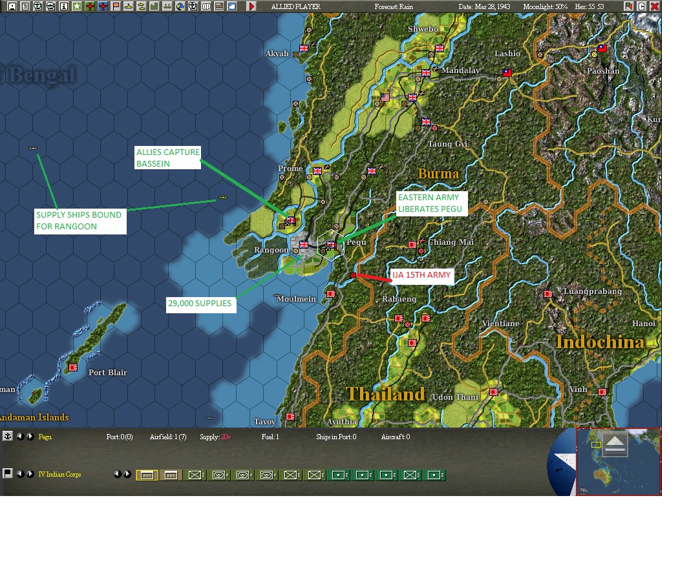
Task: Select the Chinese flag near Paoshan
Action: coord(602,48)
